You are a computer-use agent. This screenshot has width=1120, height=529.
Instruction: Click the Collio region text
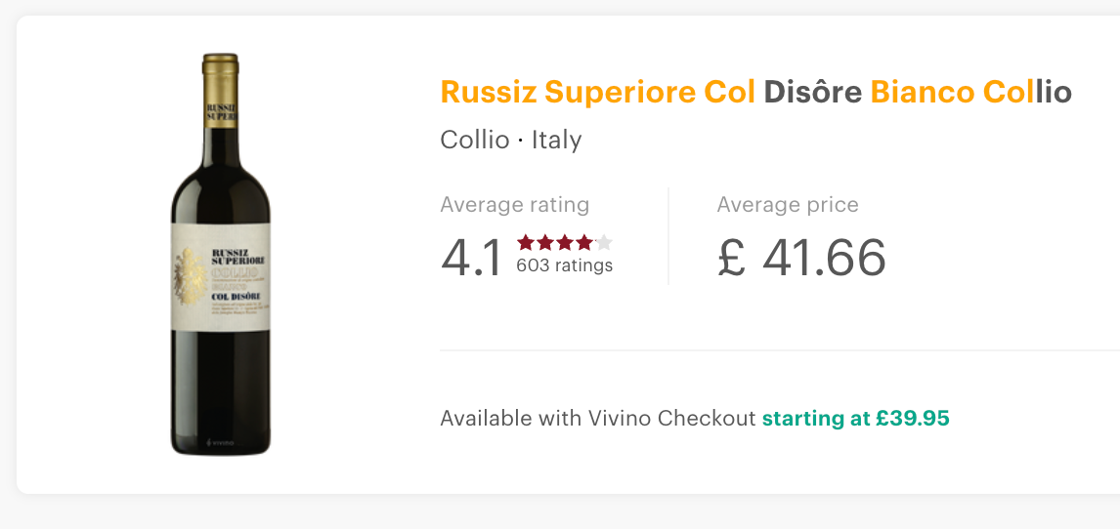point(475,140)
